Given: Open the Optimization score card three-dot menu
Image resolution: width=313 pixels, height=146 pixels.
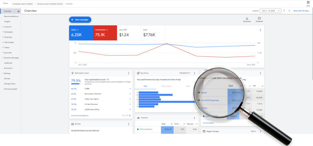Looking at the screenshot, I should (129, 73).
